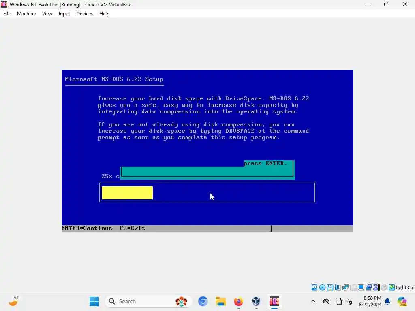Open the Devices menu

click(85, 14)
